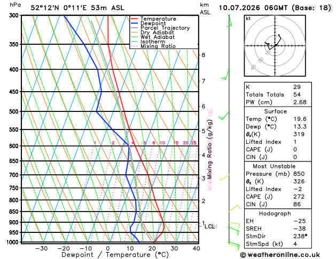
Task: Click the -30 temperature axis tick
Action: coord(41,248)
